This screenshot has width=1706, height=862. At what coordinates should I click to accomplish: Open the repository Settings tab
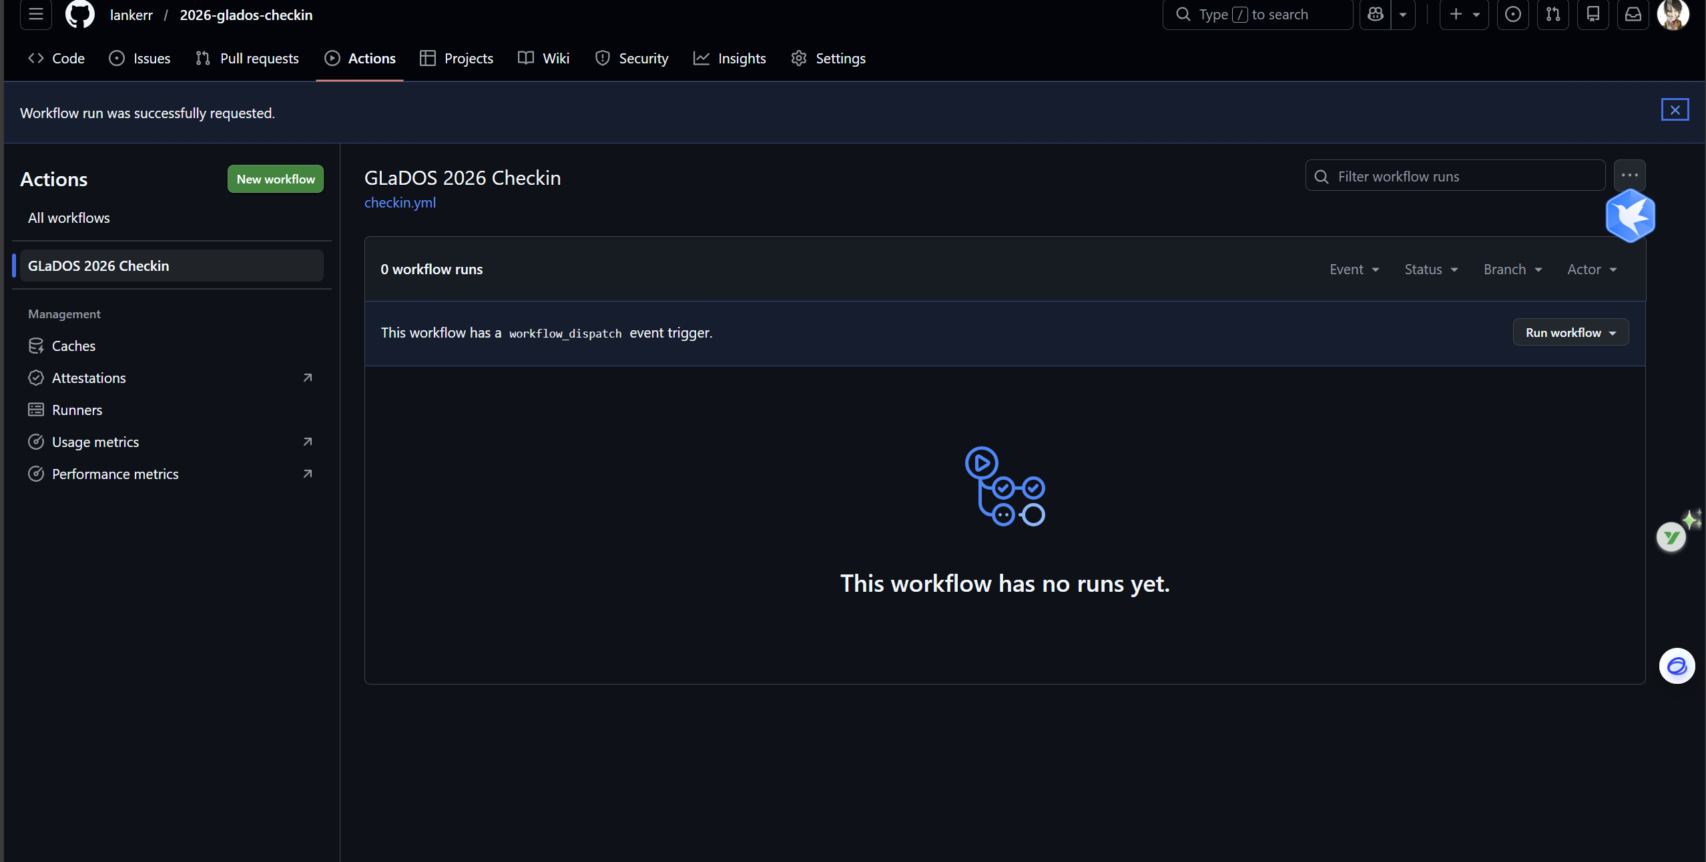coord(828,59)
